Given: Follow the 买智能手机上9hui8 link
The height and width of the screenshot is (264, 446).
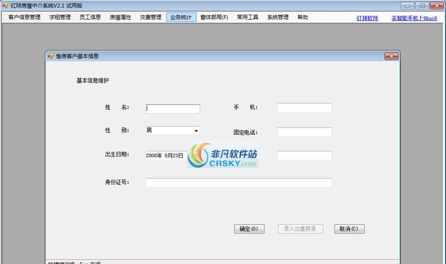Looking at the screenshot, I should [414, 18].
